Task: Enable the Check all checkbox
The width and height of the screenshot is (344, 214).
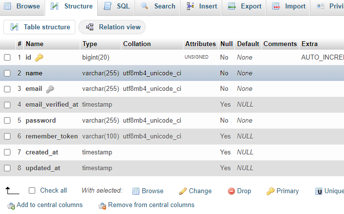Action: click(x=32, y=191)
